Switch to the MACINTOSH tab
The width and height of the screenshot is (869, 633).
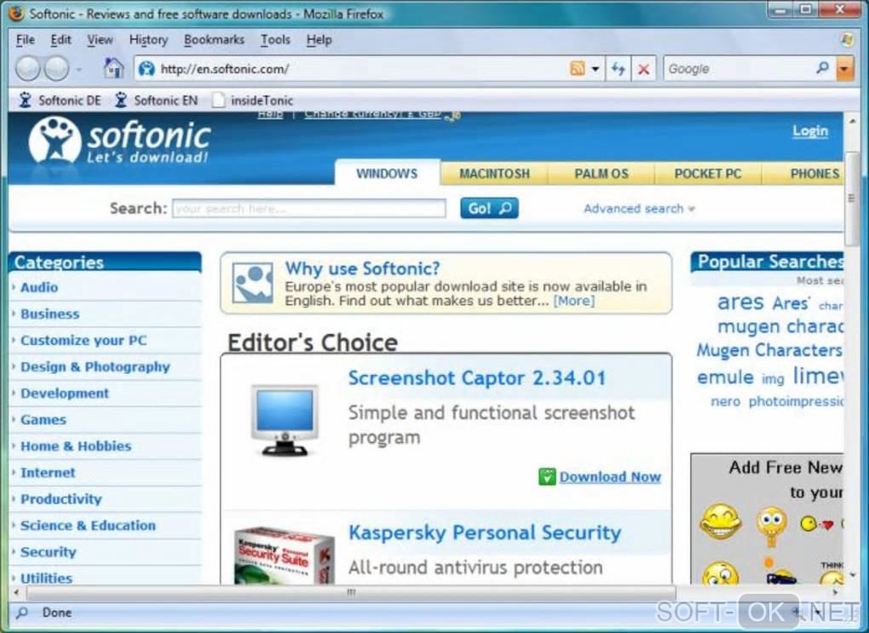tap(494, 174)
